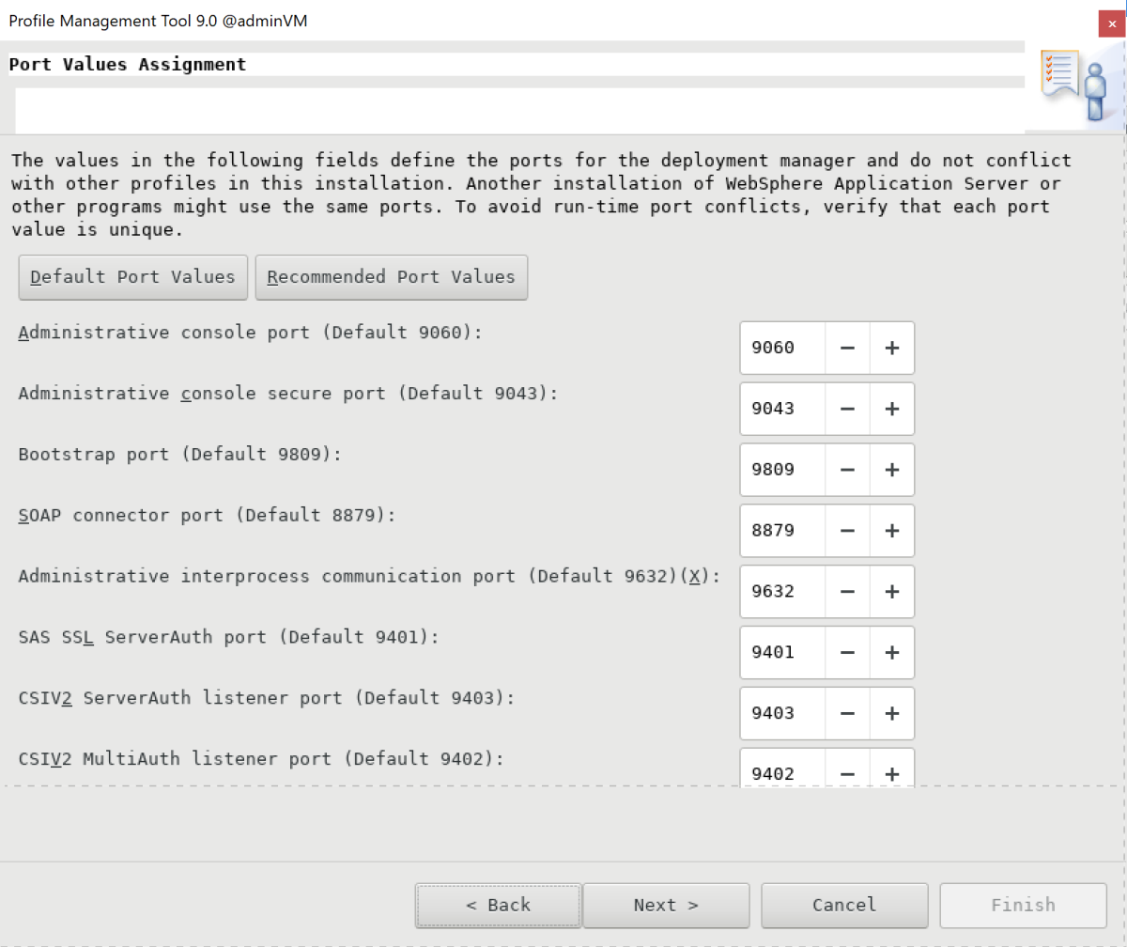Click the Default Port Values button
This screenshot has width=1127, height=947.
(x=132, y=277)
